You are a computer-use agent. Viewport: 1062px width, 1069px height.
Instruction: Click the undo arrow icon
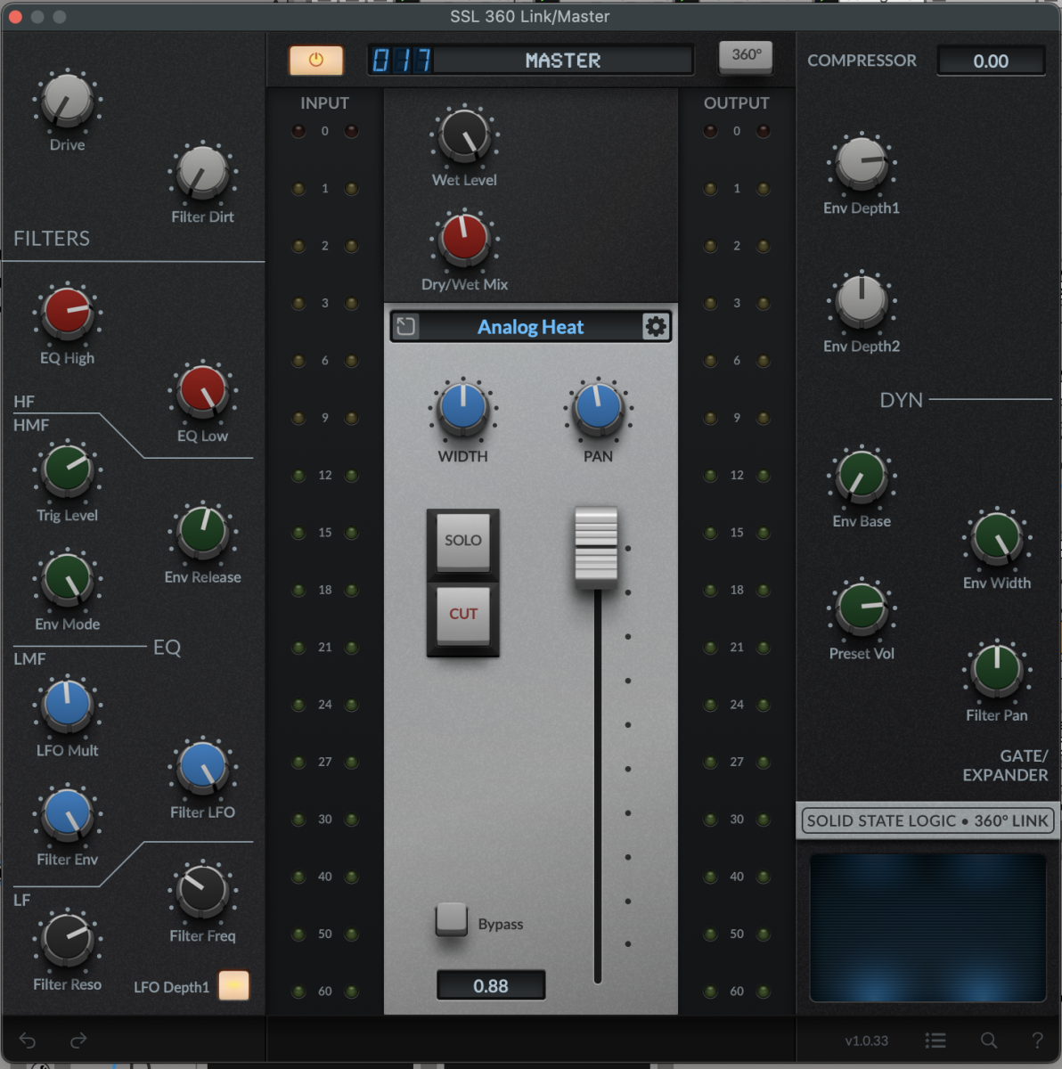point(28,1040)
